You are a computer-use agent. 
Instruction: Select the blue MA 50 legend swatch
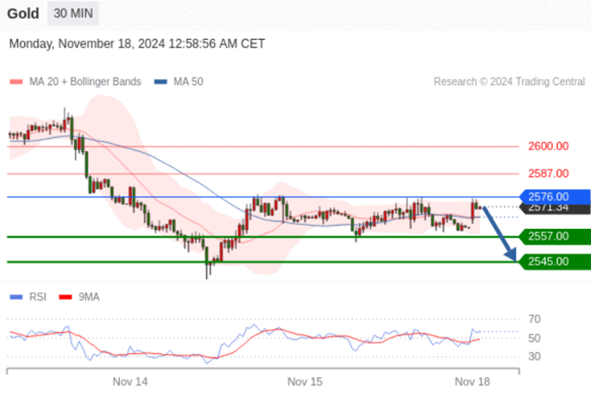coord(161,82)
